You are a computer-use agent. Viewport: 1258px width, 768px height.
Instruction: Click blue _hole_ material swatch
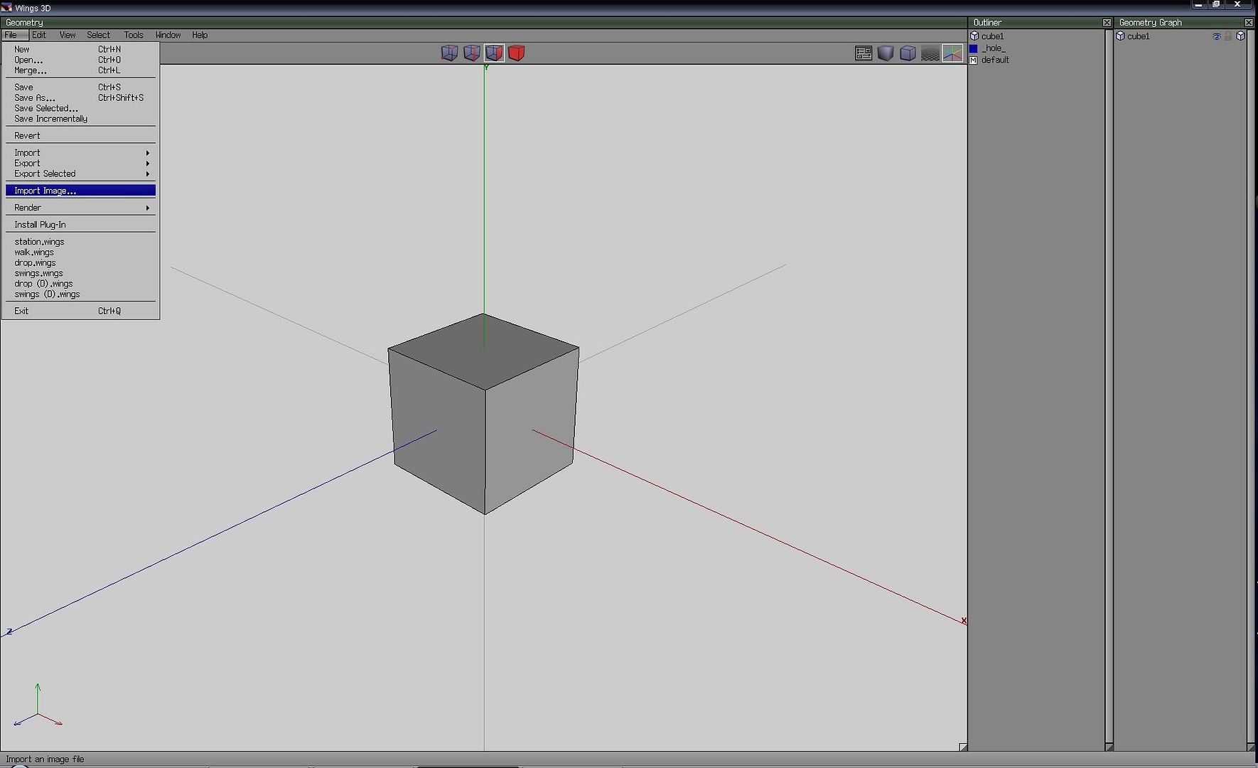coord(974,48)
